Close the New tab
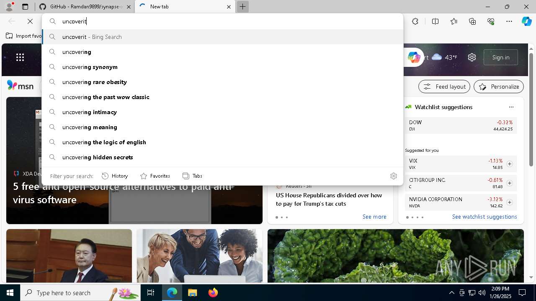This screenshot has height=301, width=536. [x=229, y=7]
